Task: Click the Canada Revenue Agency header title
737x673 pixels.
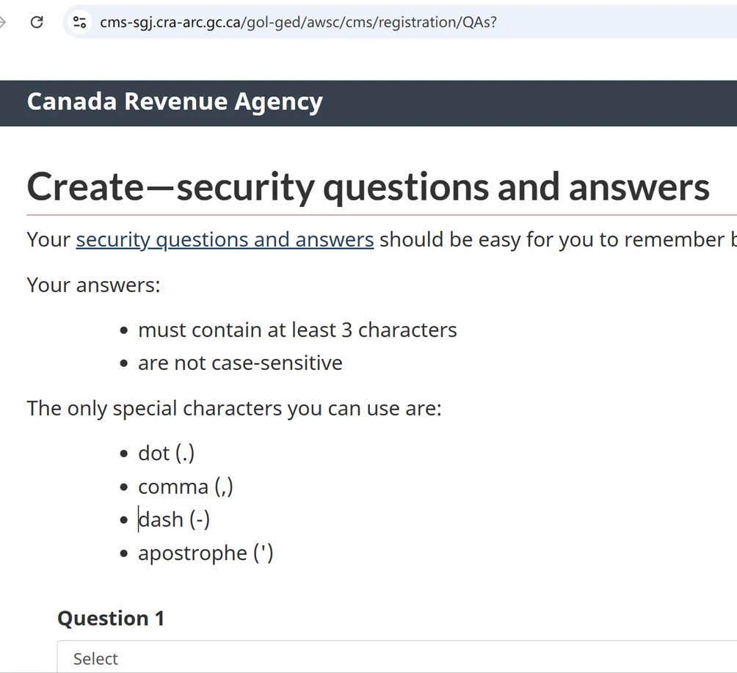Action: pyautogui.click(x=175, y=101)
